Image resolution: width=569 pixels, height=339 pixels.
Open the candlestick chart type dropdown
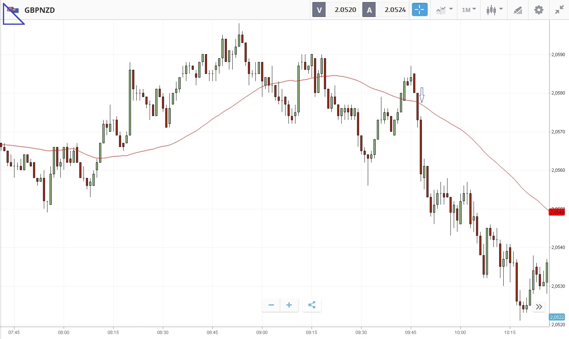494,10
